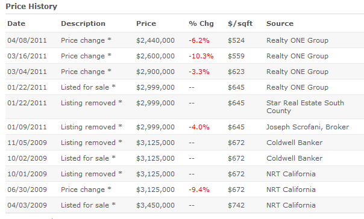Click the -4.0% change value

pos(199,127)
